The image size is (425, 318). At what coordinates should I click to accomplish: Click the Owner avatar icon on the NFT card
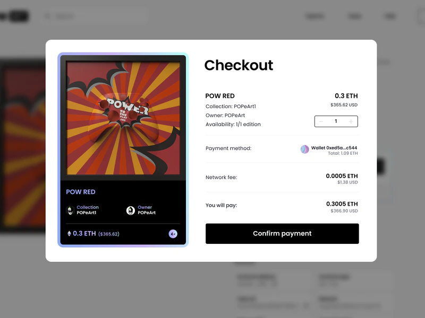click(131, 210)
